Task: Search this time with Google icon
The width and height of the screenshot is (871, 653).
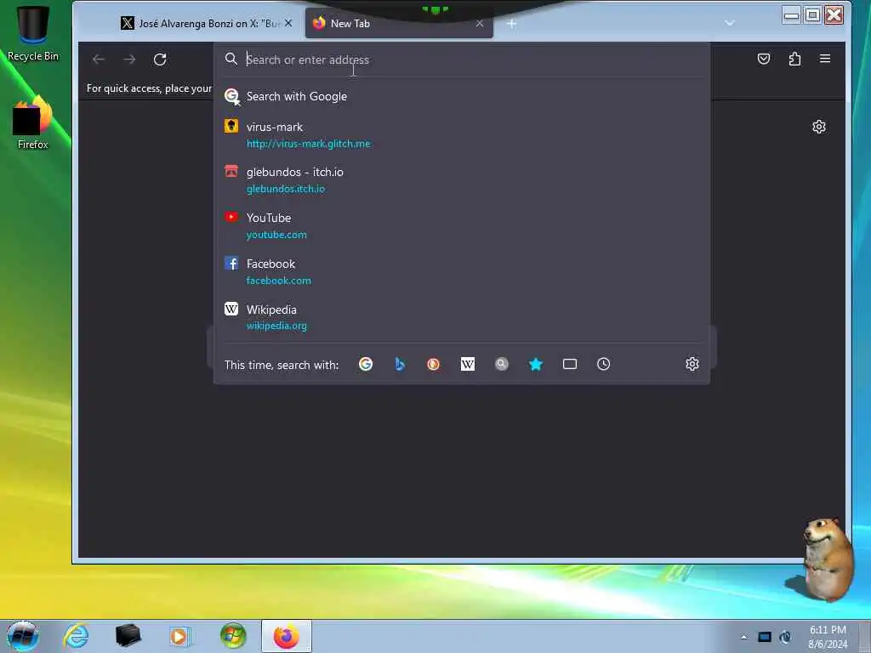Action: (x=366, y=364)
